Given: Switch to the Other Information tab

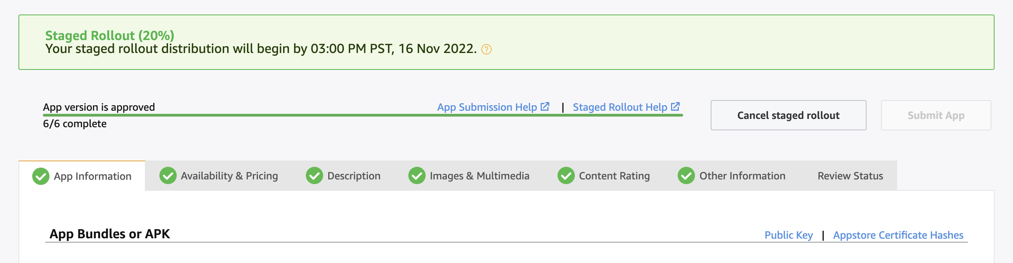Looking at the screenshot, I should (742, 176).
